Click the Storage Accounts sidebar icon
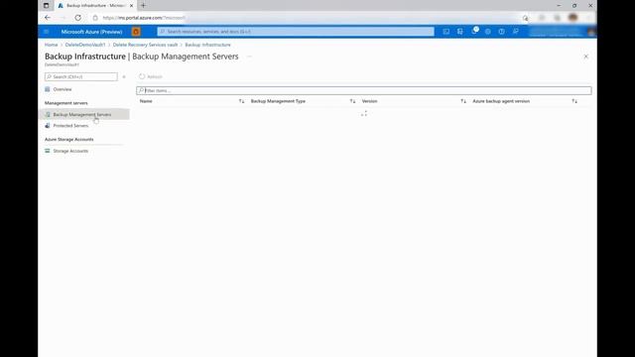The height and width of the screenshot is (357, 635). click(48, 151)
